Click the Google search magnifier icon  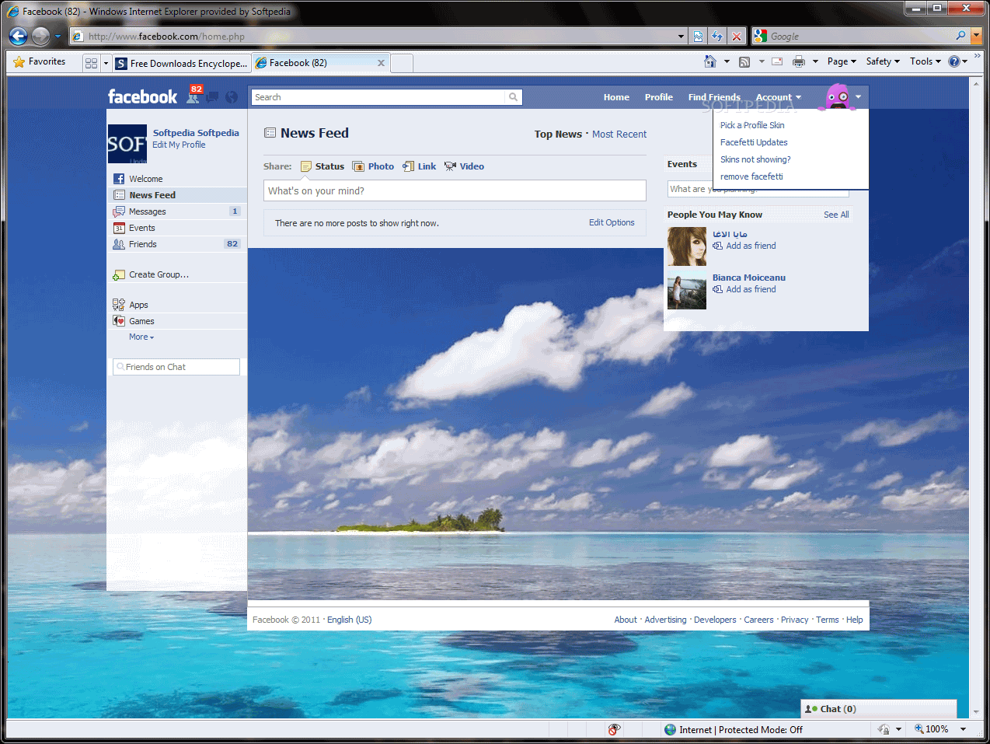coord(960,36)
